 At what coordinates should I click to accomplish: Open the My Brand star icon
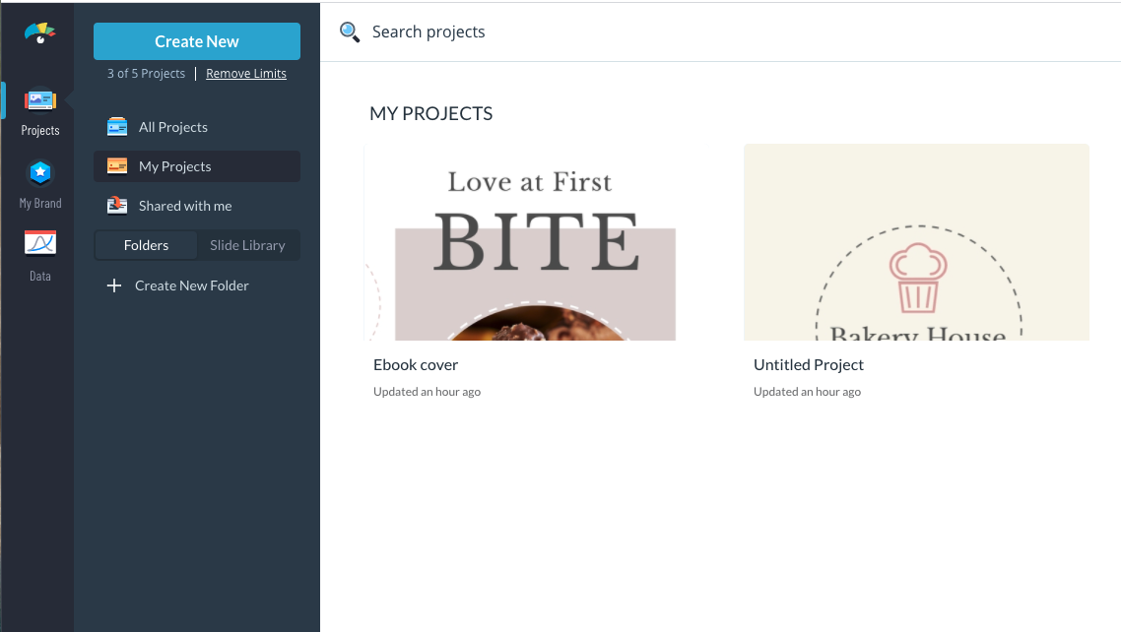click(x=40, y=173)
